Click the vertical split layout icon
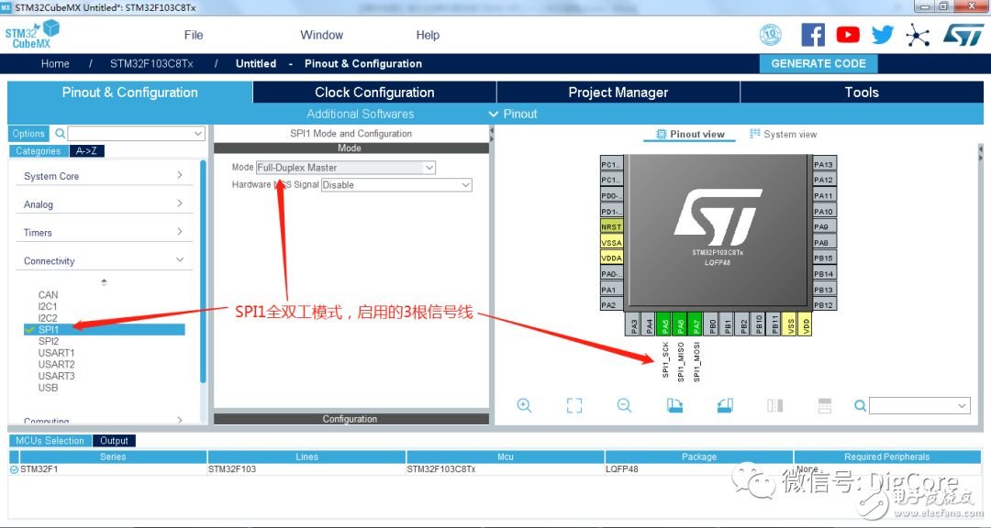 pyautogui.click(x=774, y=405)
